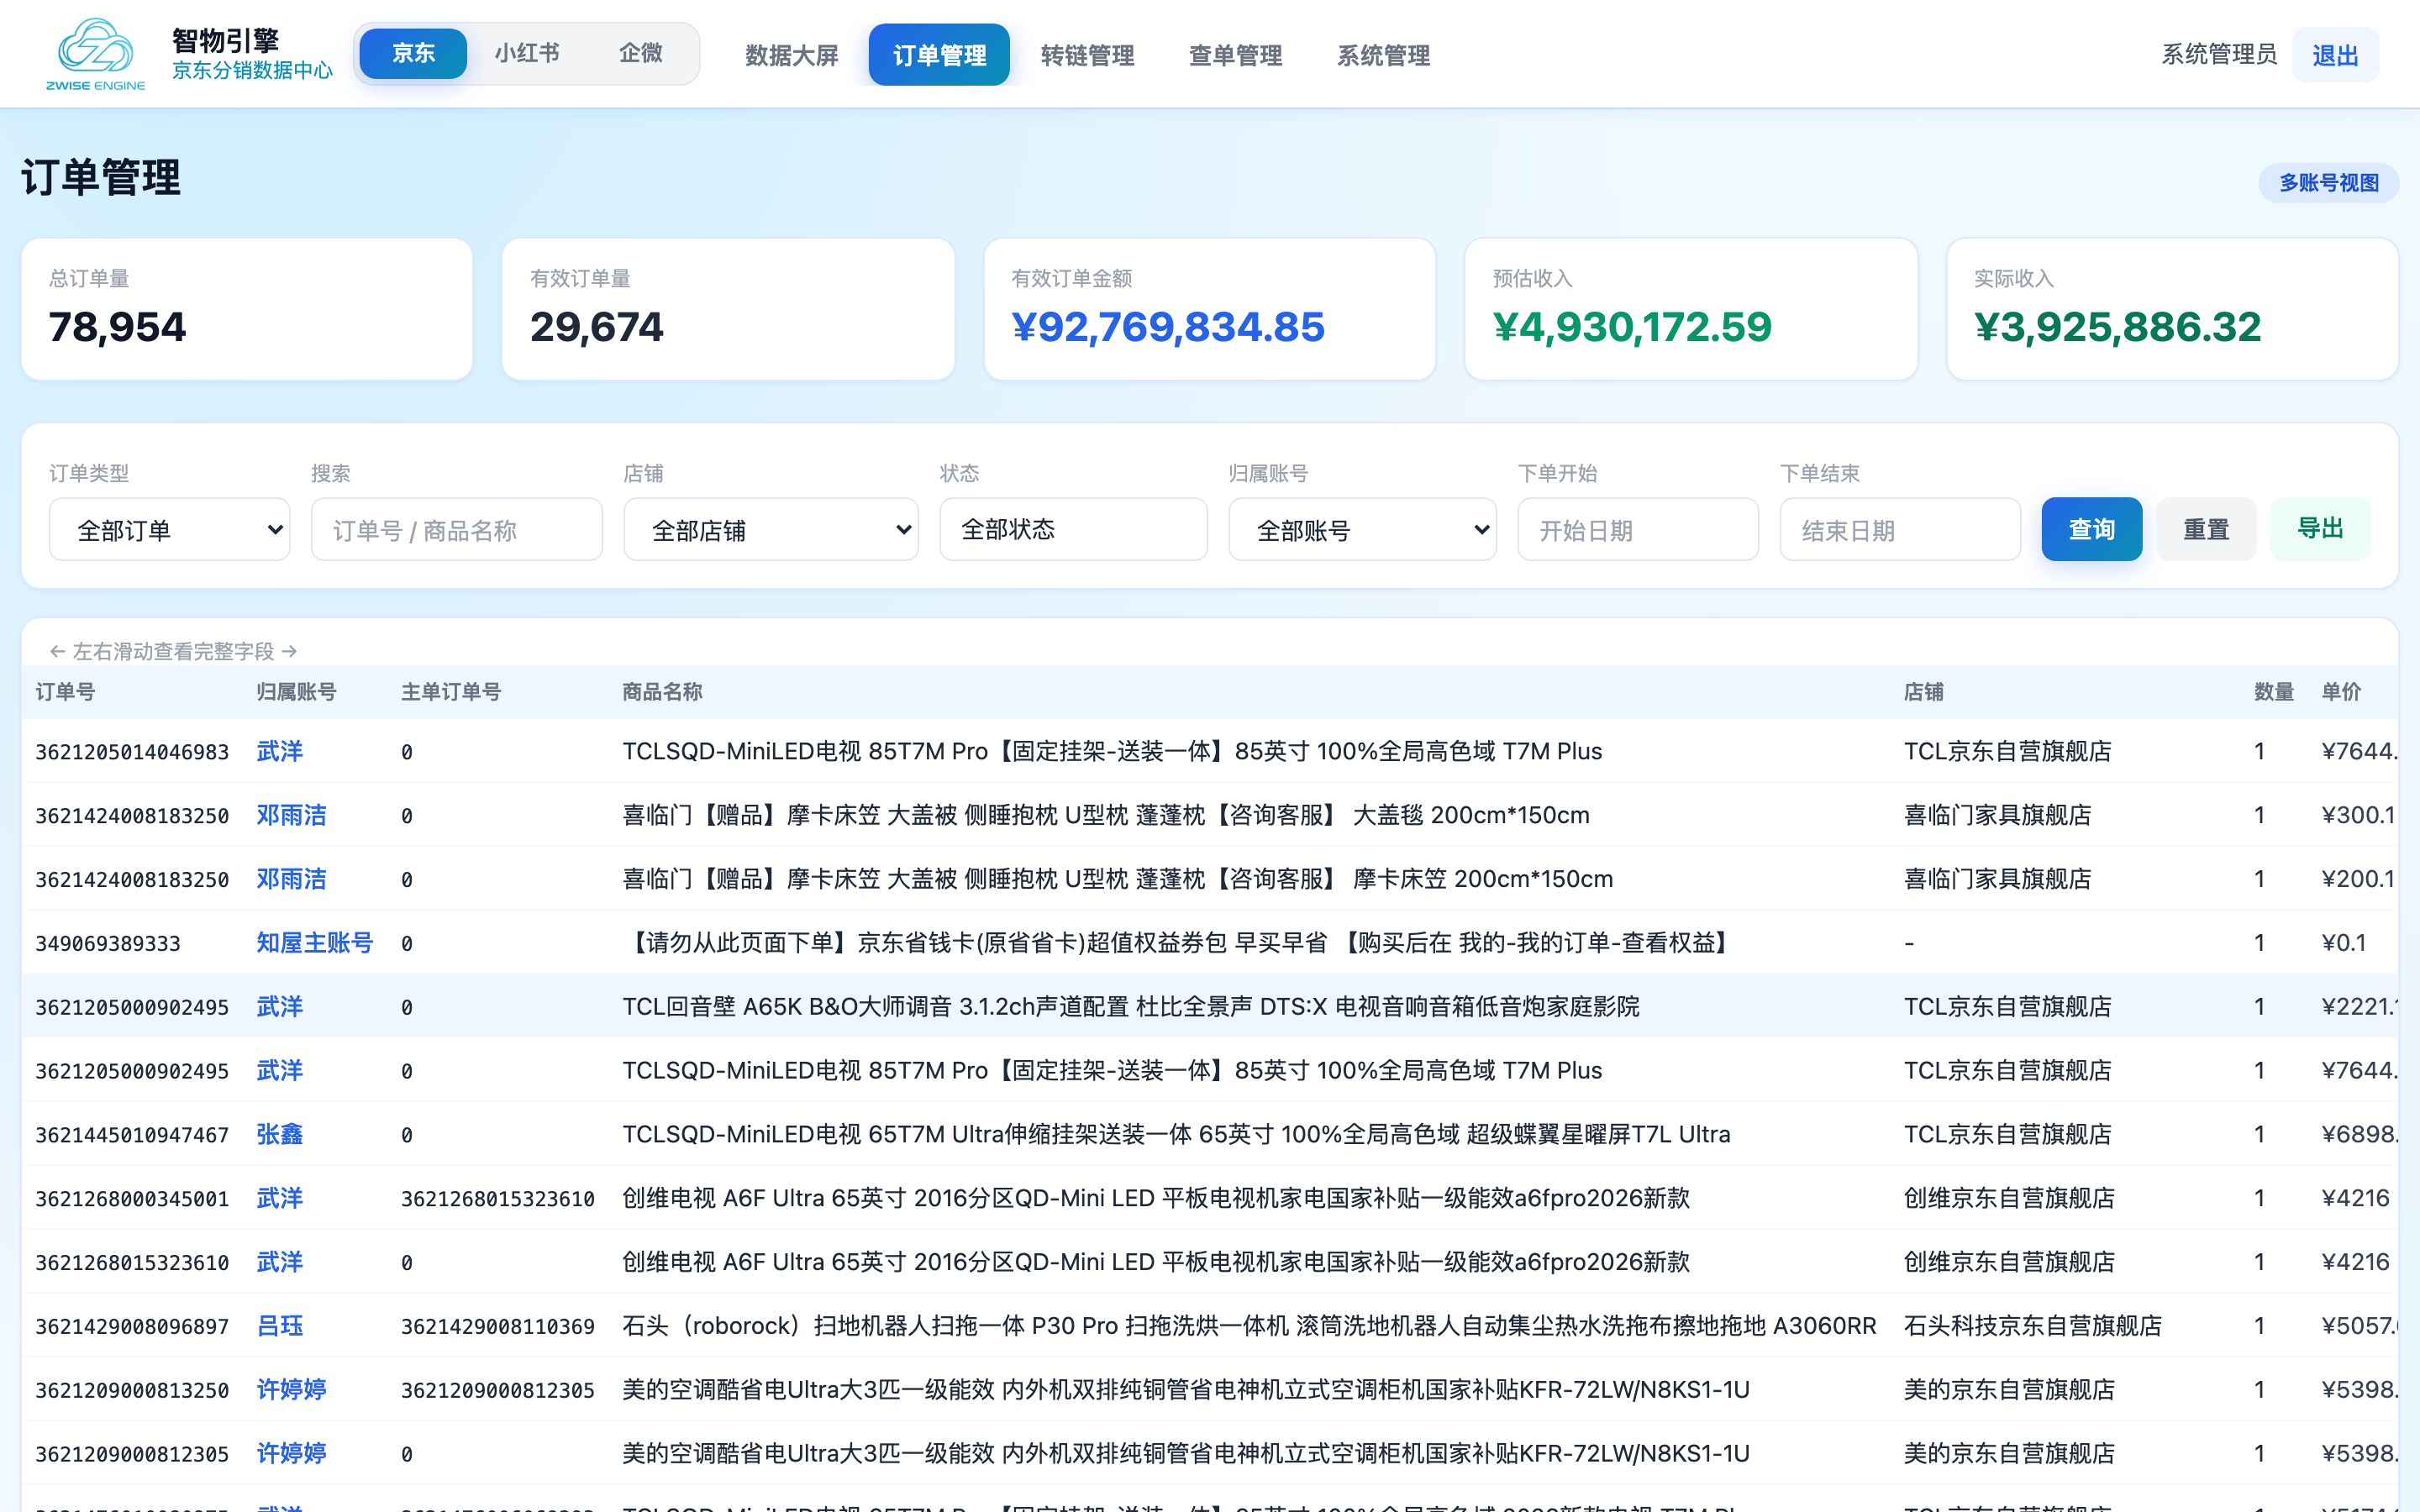Click the 石头科技京东自营旗舰店 store cell
Screen dimensions: 2420x1512
pyautogui.click(x=2033, y=1326)
